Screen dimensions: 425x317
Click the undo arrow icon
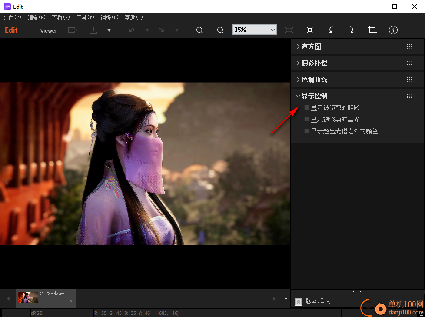click(x=132, y=30)
